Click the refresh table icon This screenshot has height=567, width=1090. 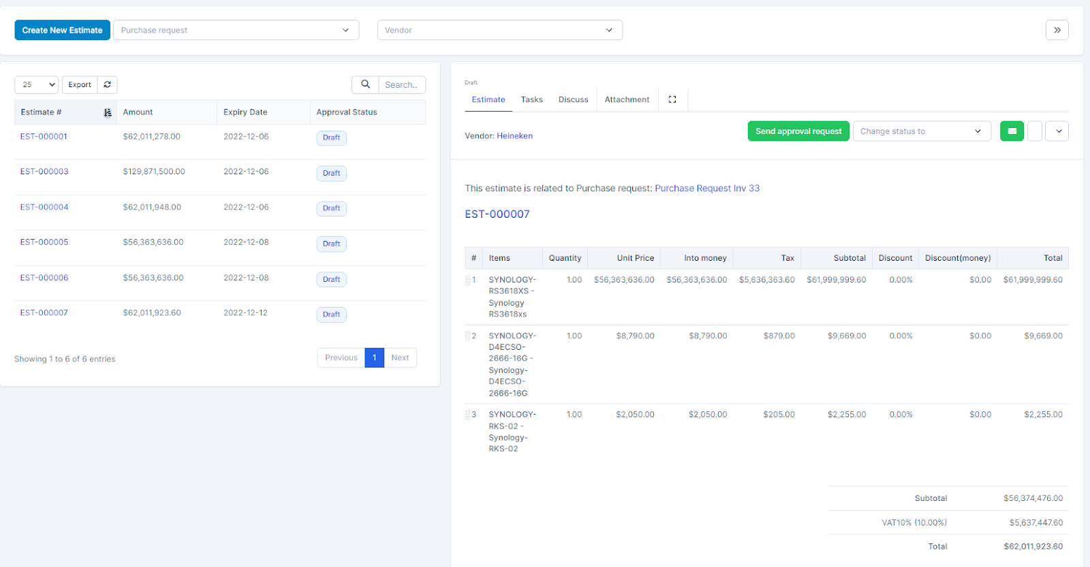coord(108,84)
